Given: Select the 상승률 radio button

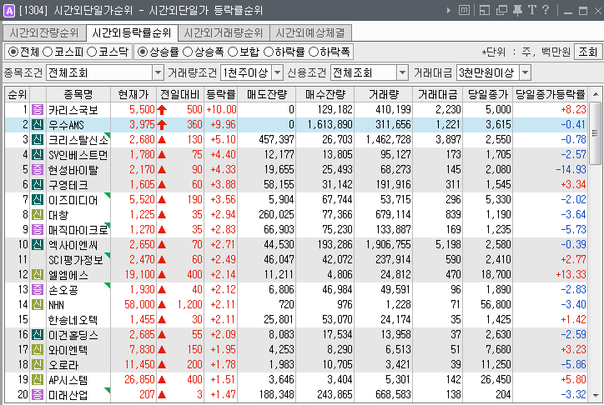Looking at the screenshot, I should coord(143,52).
